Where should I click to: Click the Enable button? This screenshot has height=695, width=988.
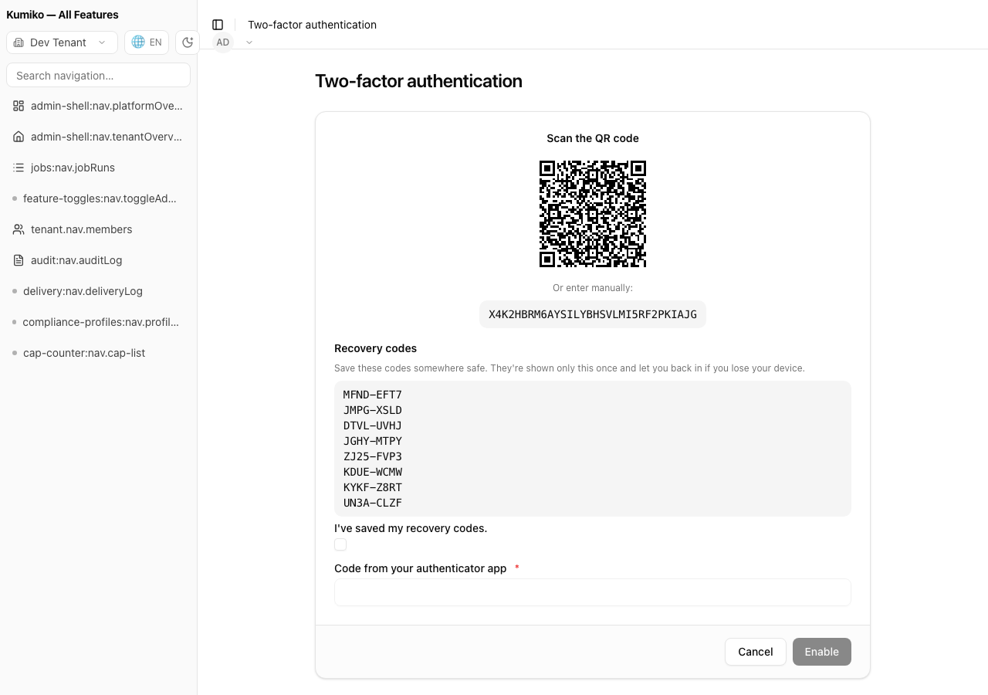click(x=822, y=652)
